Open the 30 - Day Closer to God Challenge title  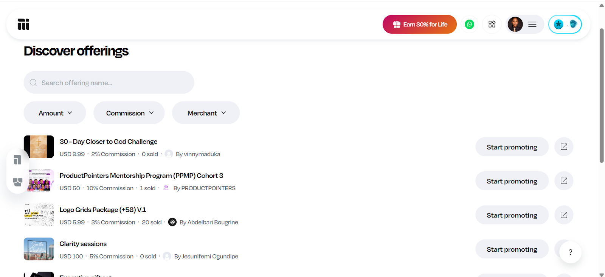(109, 142)
